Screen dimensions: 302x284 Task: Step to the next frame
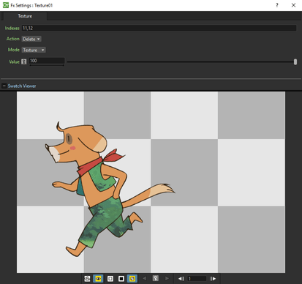pyautogui.click(x=213, y=279)
